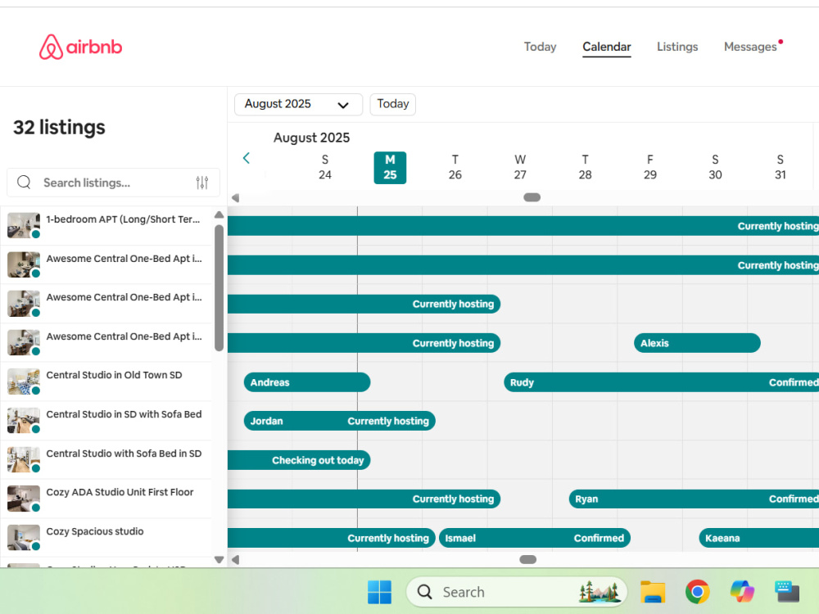
Task: Select Wednesday 27 date header
Action: click(x=520, y=168)
